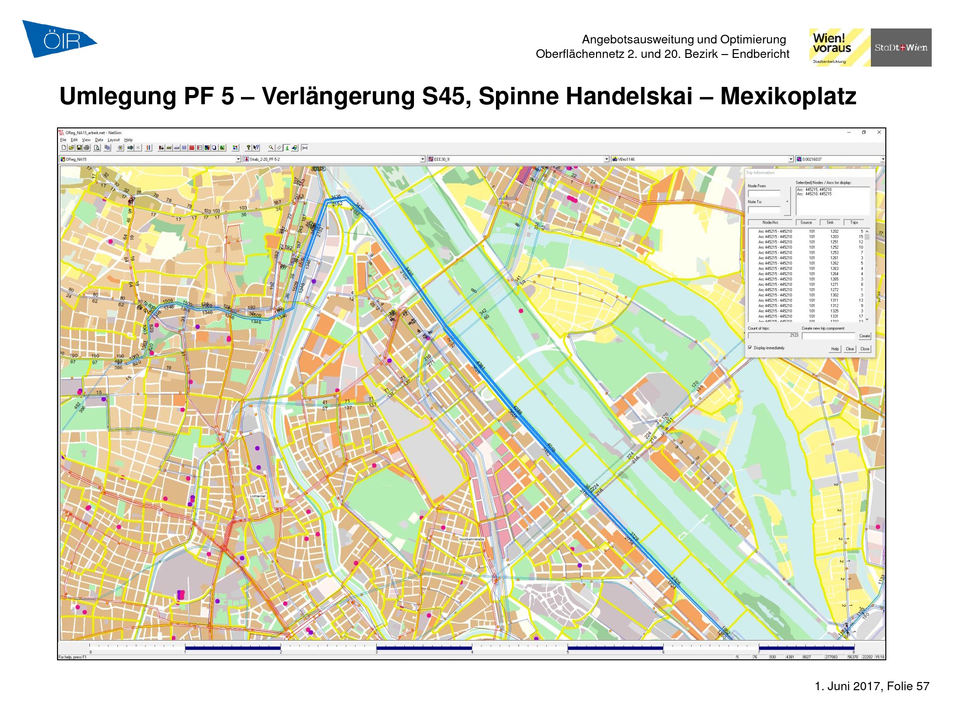The image size is (966, 724).
Task: Click the Print toolbar icon
Action: click(86, 148)
